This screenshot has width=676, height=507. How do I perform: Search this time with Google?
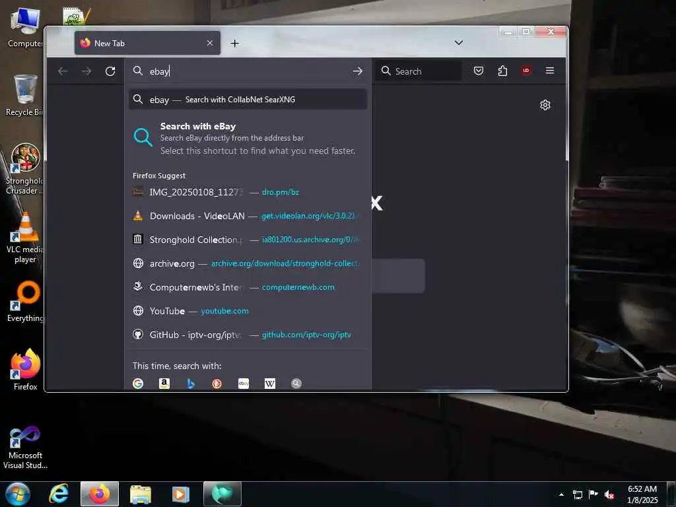[x=138, y=384]
